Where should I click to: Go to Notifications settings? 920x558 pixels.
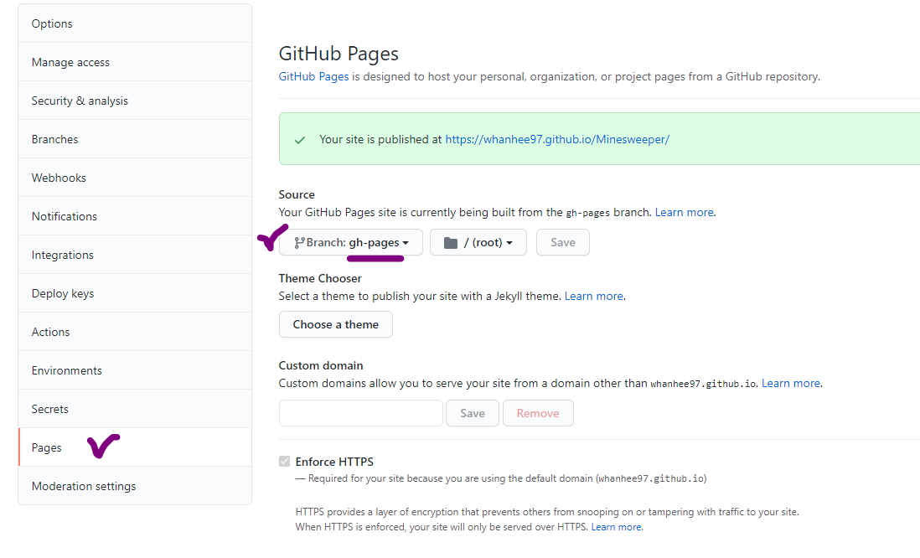[x=135, y=216]
